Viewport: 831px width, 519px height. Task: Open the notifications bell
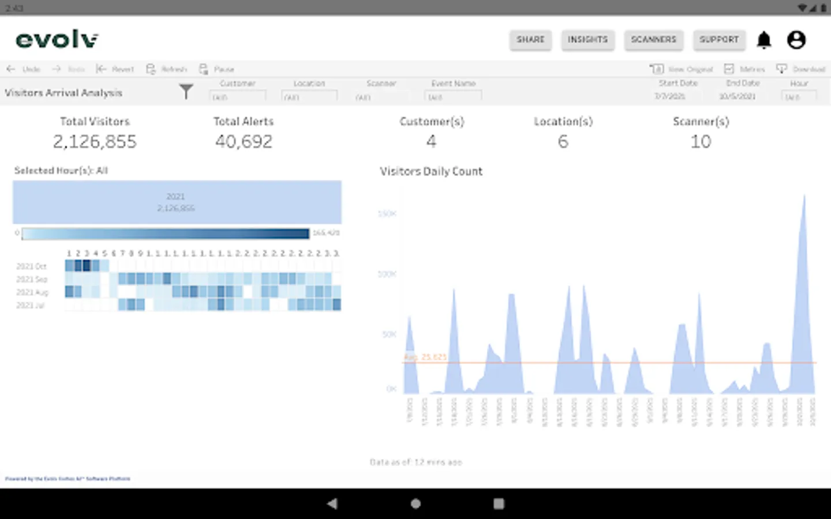[x=763, y=40]
